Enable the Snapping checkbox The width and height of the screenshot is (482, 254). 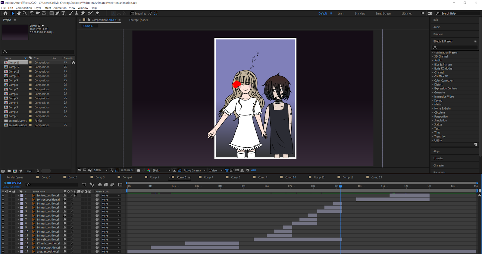tap(132, 14)
